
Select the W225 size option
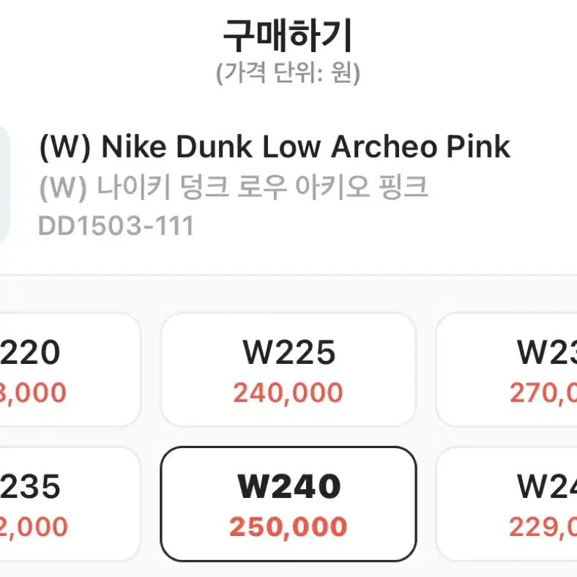click(x=288, y=370)
